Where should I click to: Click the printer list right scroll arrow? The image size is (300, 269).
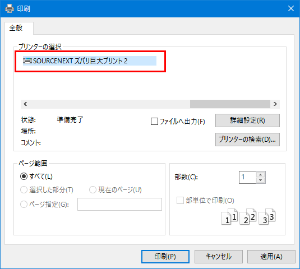275,104
